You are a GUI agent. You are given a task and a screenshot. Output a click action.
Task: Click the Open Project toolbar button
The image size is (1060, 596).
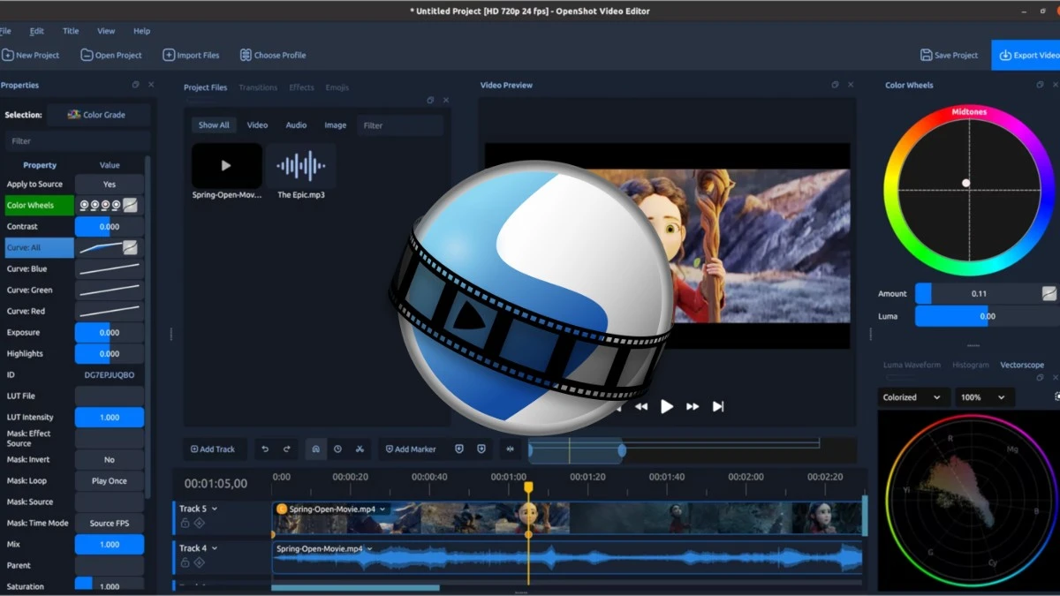pyautogui.click(x=111, y=55)
